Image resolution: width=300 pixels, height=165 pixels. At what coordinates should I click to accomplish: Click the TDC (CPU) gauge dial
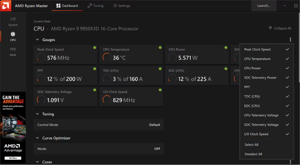point(107,78)
